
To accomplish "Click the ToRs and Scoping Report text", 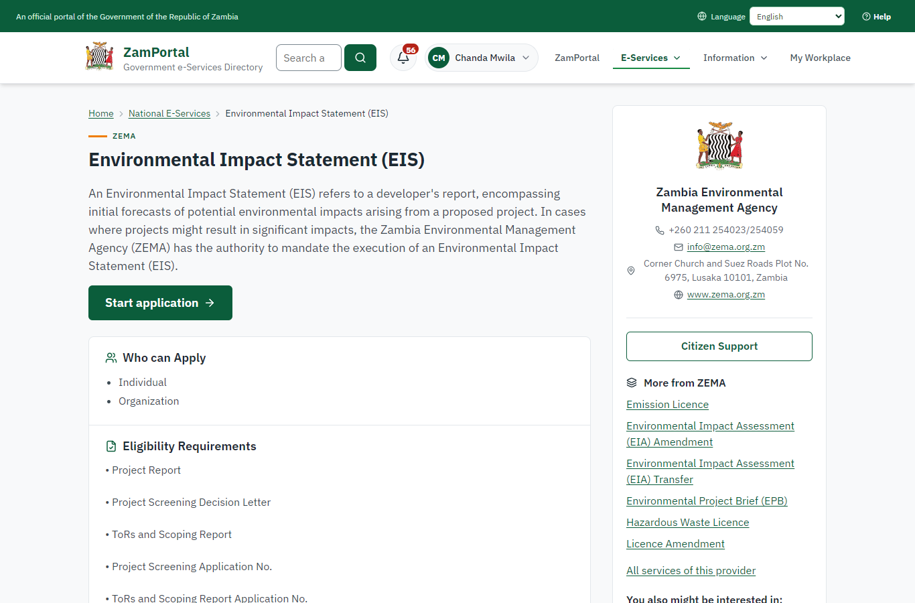I will [172, 535].
